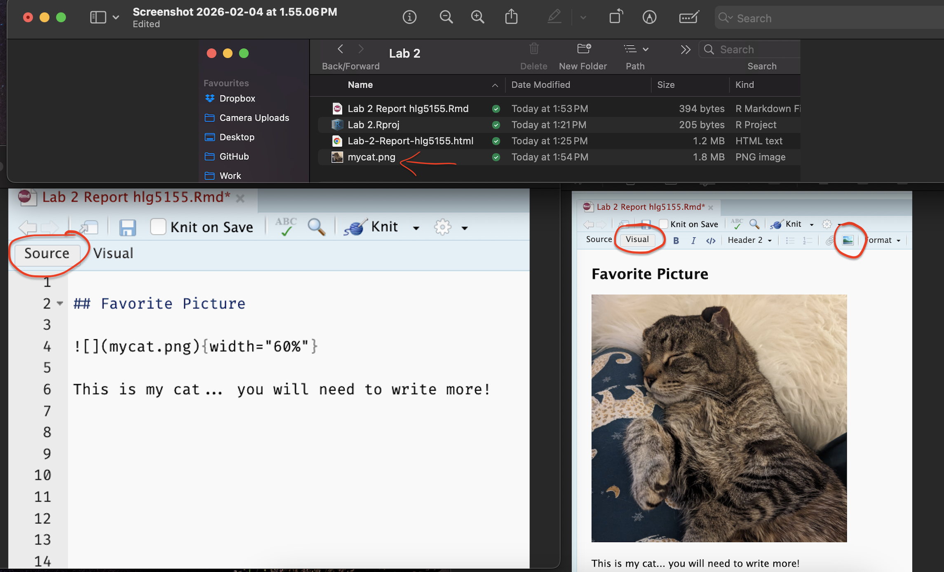Click the Preview zoom out icon

(x=446, y=17)
